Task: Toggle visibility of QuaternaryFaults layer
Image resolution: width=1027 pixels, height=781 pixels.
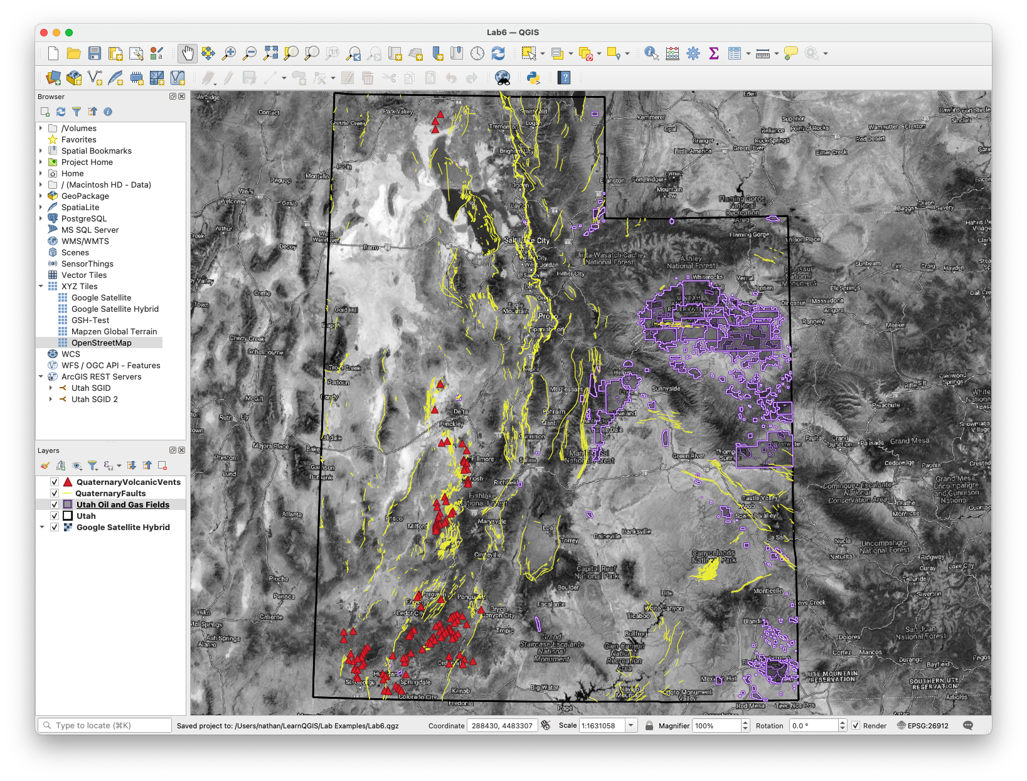Action: coord(55,493)
